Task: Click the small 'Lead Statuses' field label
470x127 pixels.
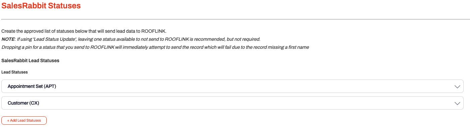Action: (x=14, y=72)
